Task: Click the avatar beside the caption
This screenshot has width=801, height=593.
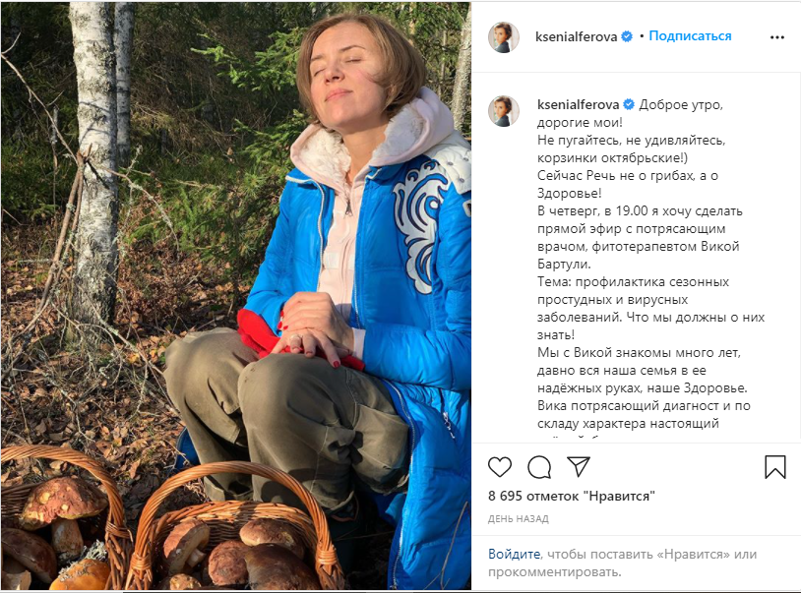Action: [x=504, y=111]
